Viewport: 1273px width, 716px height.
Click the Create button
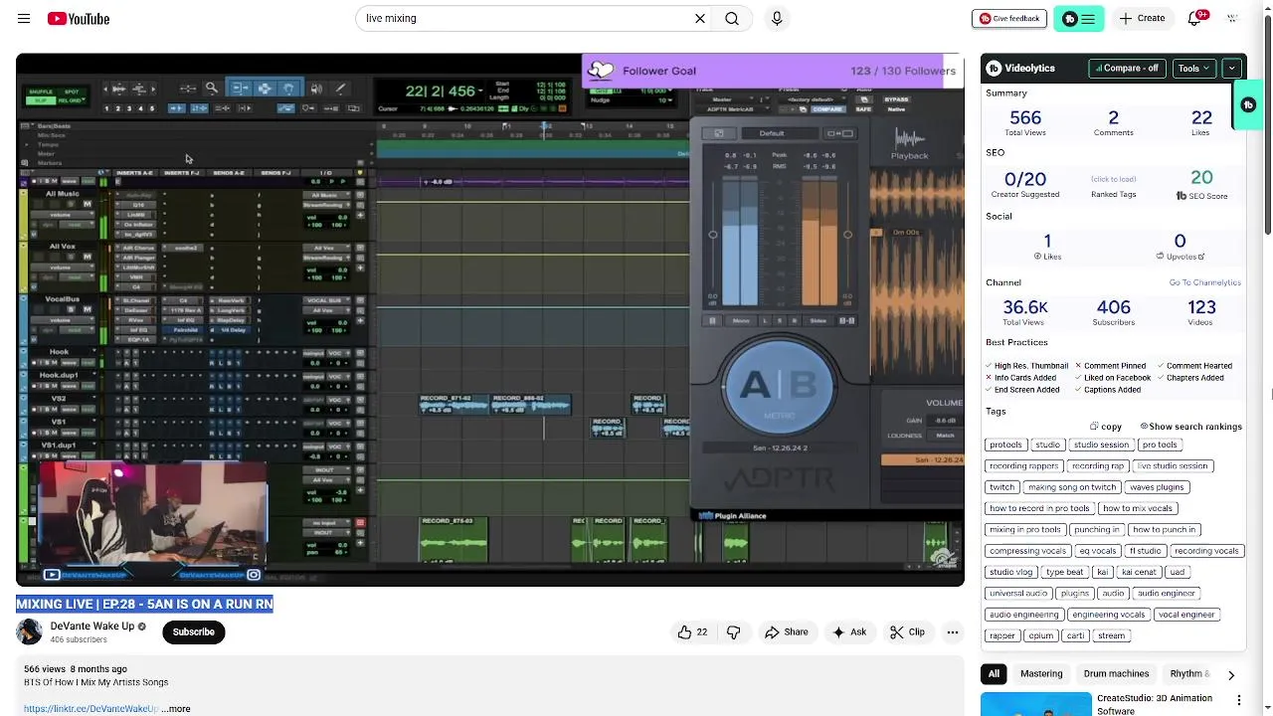1142,18
